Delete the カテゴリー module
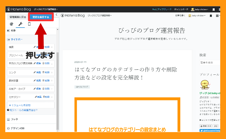 click(x=46, y=97)
